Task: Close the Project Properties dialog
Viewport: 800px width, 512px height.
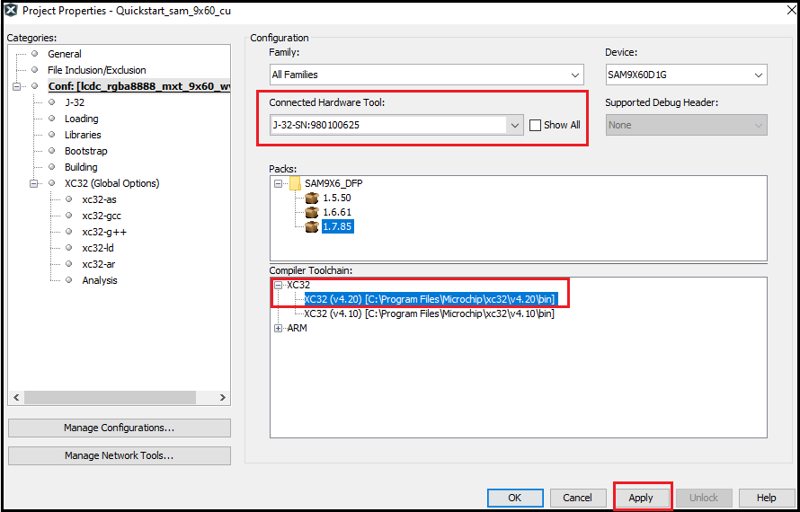Action: (x=789, y=10)
